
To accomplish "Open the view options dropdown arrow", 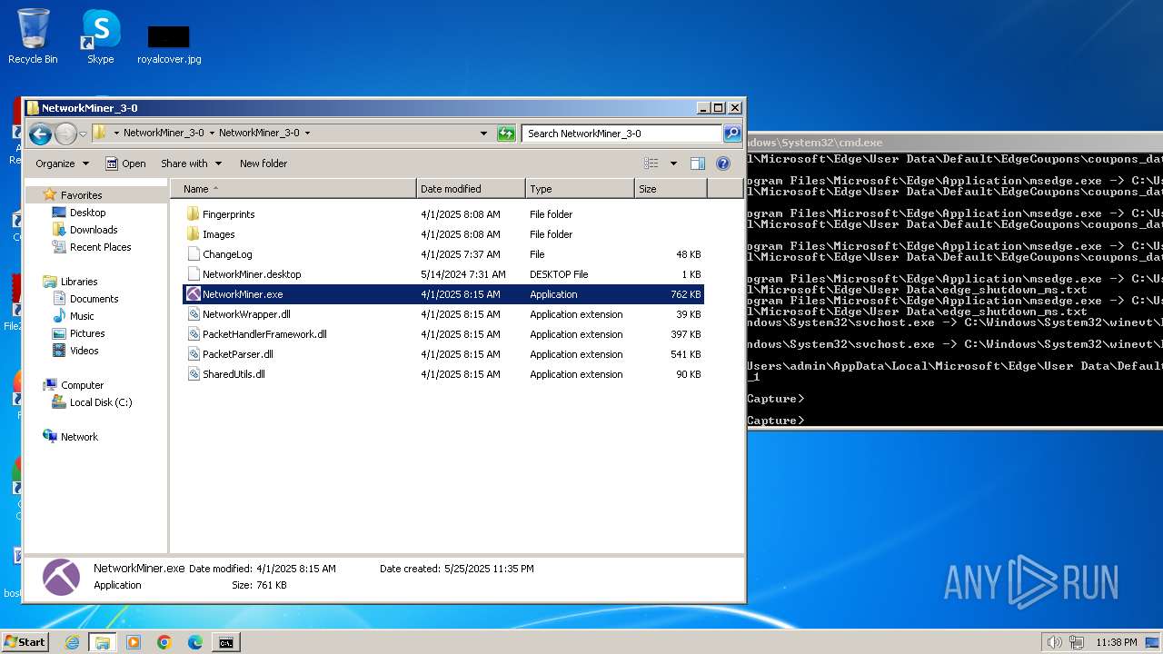I will pyautogui.click(x=673, y=163).
